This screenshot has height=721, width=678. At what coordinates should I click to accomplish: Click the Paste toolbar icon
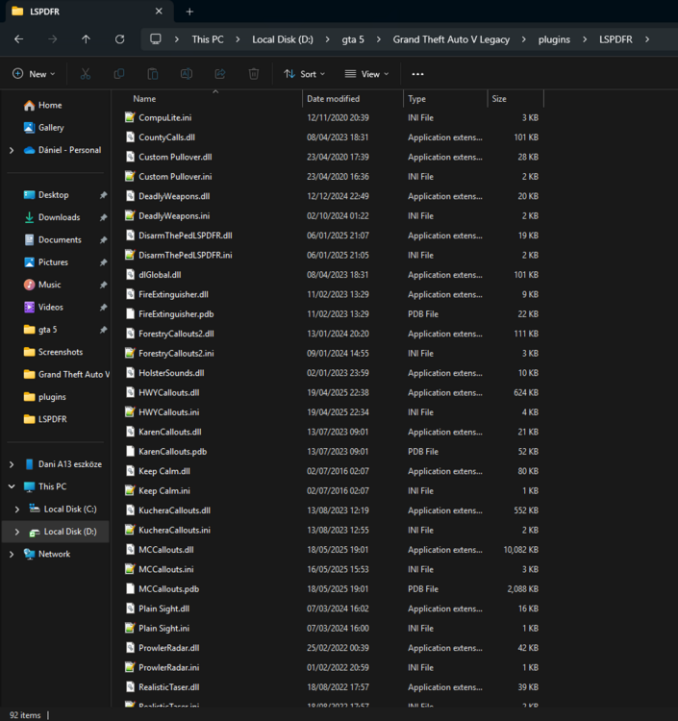153,74
